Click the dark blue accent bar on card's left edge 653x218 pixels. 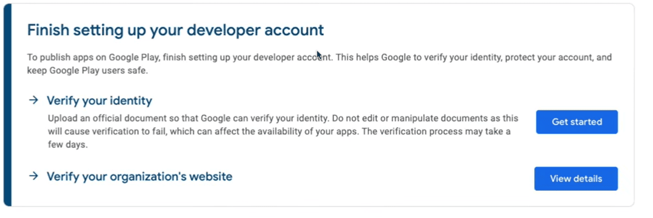[x=7, y=105]
